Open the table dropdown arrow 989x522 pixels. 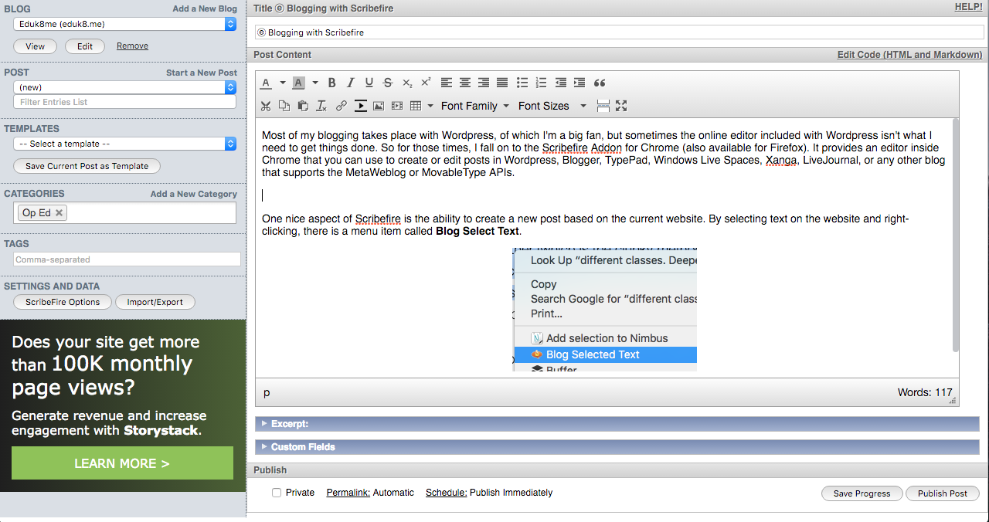tap(430, 106)
